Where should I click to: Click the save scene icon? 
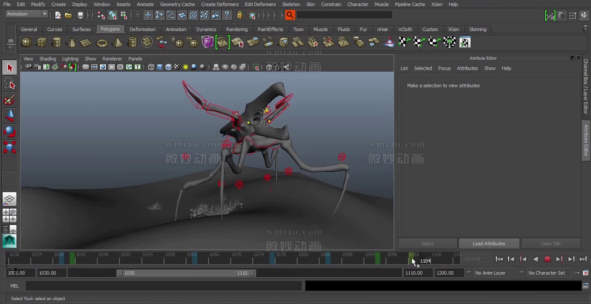(x=80, y=15)
